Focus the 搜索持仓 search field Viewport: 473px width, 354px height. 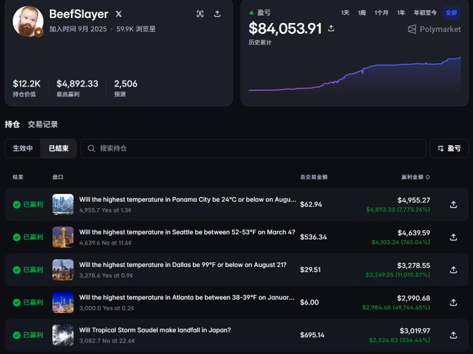(x=253, y=148)
